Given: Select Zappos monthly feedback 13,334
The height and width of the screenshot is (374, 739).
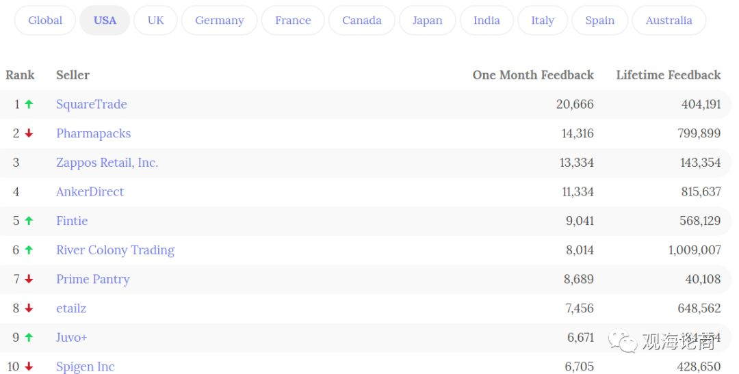Looking at the screenshot, I should (576, 163).
